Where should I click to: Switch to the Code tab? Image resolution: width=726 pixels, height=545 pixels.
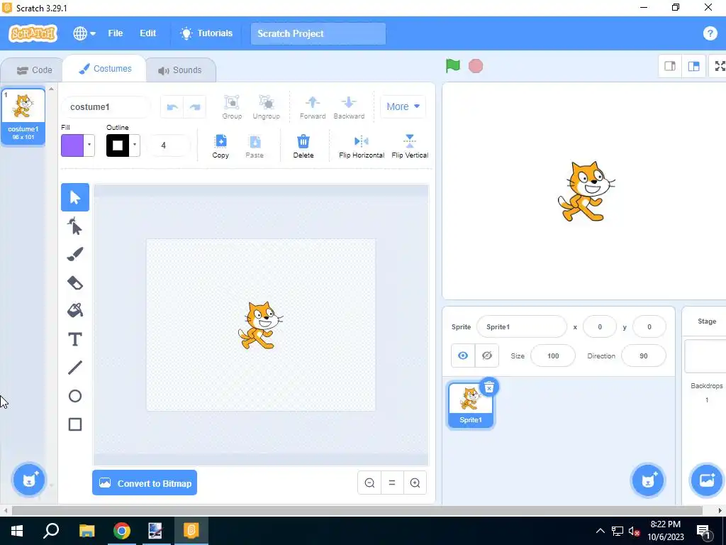tap(34, 70)
